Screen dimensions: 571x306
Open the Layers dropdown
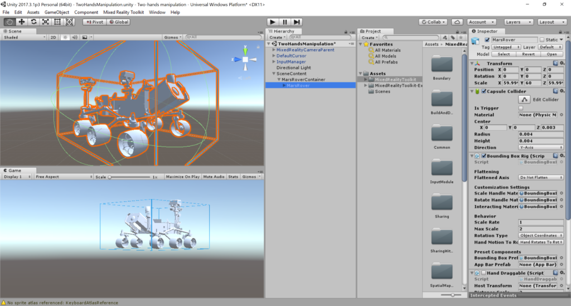click(x=518, y=22)
